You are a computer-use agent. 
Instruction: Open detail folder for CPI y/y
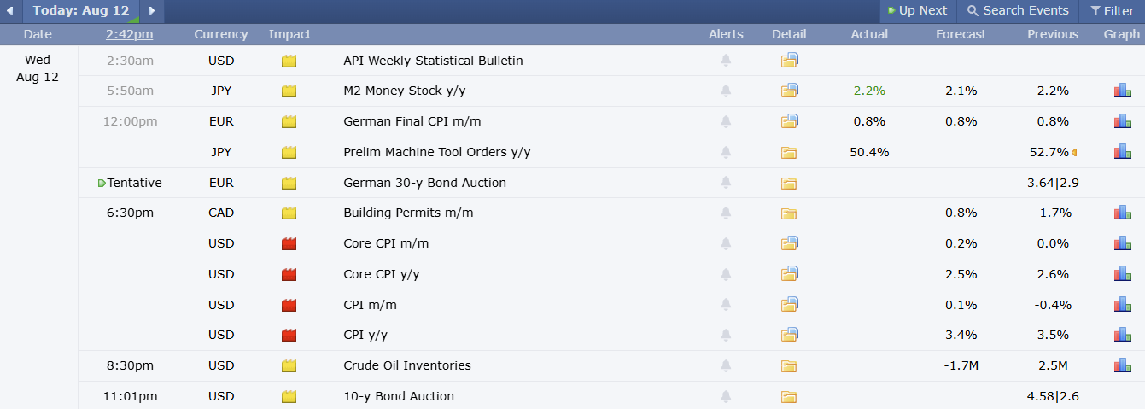[789, 335]
